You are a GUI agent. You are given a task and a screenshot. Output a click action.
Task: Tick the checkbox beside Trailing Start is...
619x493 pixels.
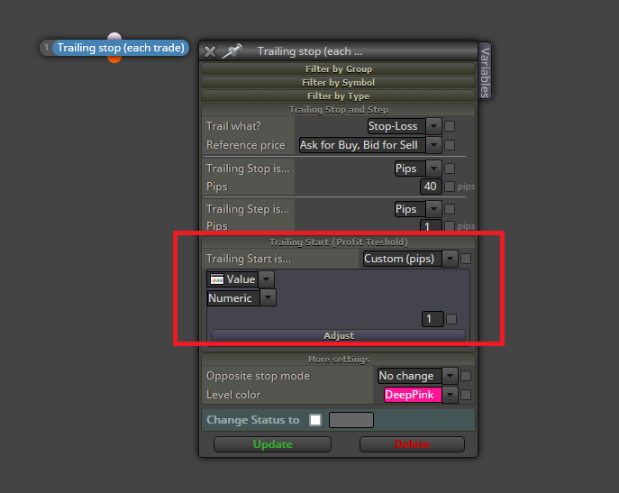pos(466,259)
